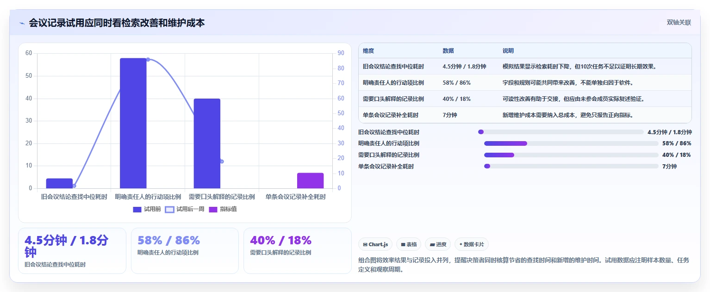Click the blue bar for 需要口头解释的记录比例
Image resolution: width=710 pixels, height=292 pixels.
(207, 143)
